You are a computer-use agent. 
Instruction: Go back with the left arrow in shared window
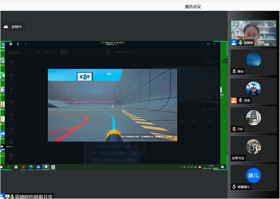pyautogui.click(x=25, y=44)
